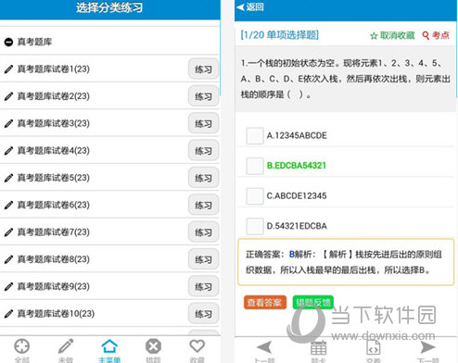Select the text 真考题库试卷6(23)
The height and width of the screenshot is (363, 458).
point(54,205)
